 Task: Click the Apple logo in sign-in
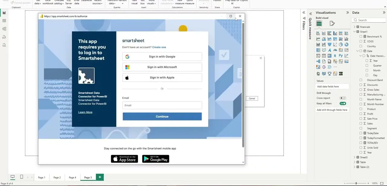127,78
